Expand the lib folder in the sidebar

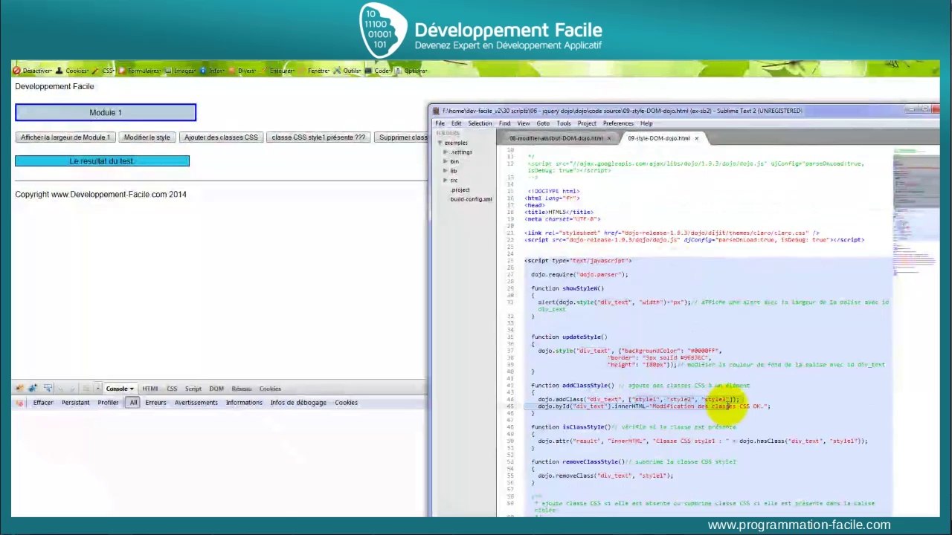[x=446, y=171]
